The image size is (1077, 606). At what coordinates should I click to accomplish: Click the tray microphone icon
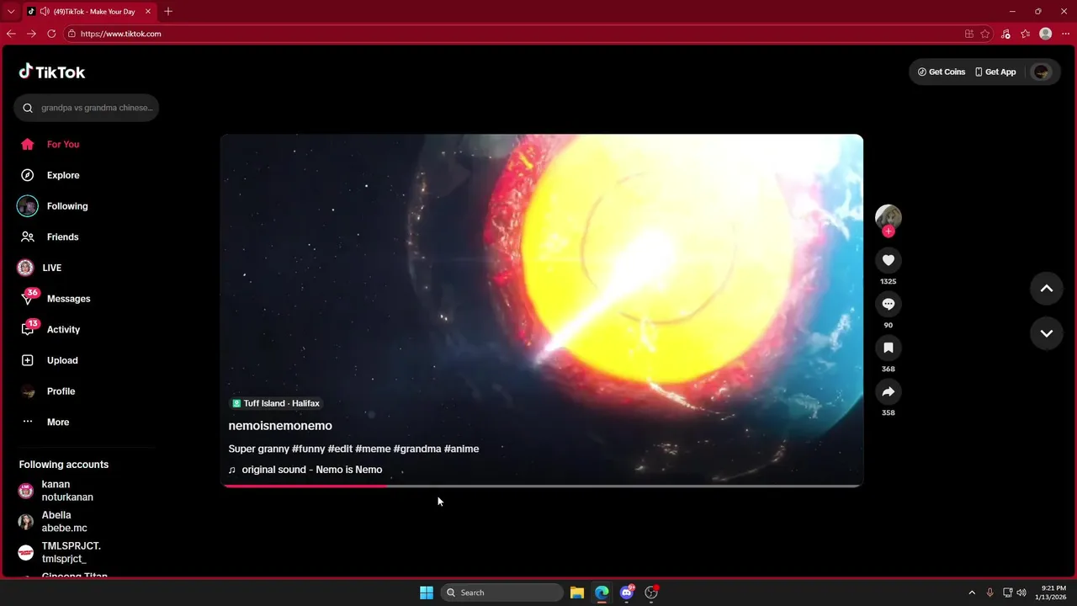click(x=990, y=593)
